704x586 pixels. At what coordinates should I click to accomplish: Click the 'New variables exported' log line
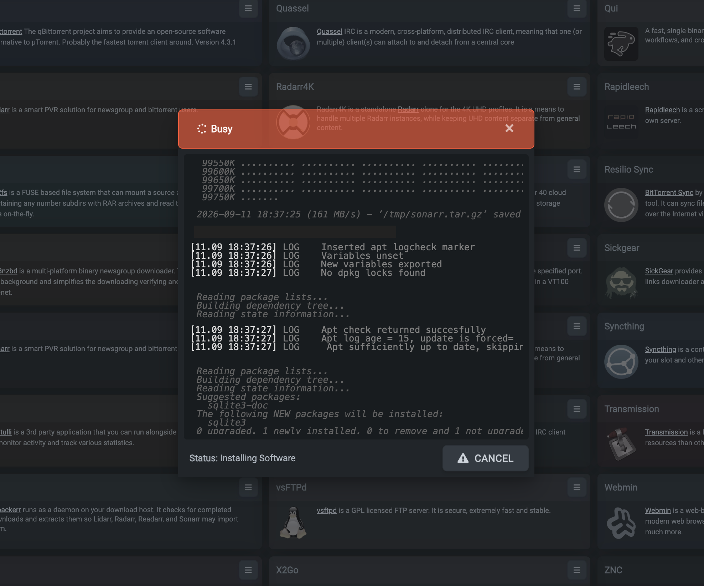(316, 264)
